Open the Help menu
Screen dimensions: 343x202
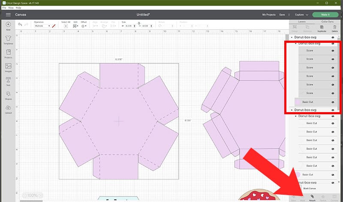coord(18,8)
